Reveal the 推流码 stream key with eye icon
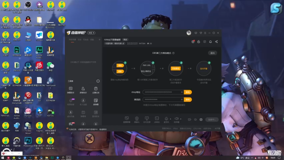 (x=182, y=100)
